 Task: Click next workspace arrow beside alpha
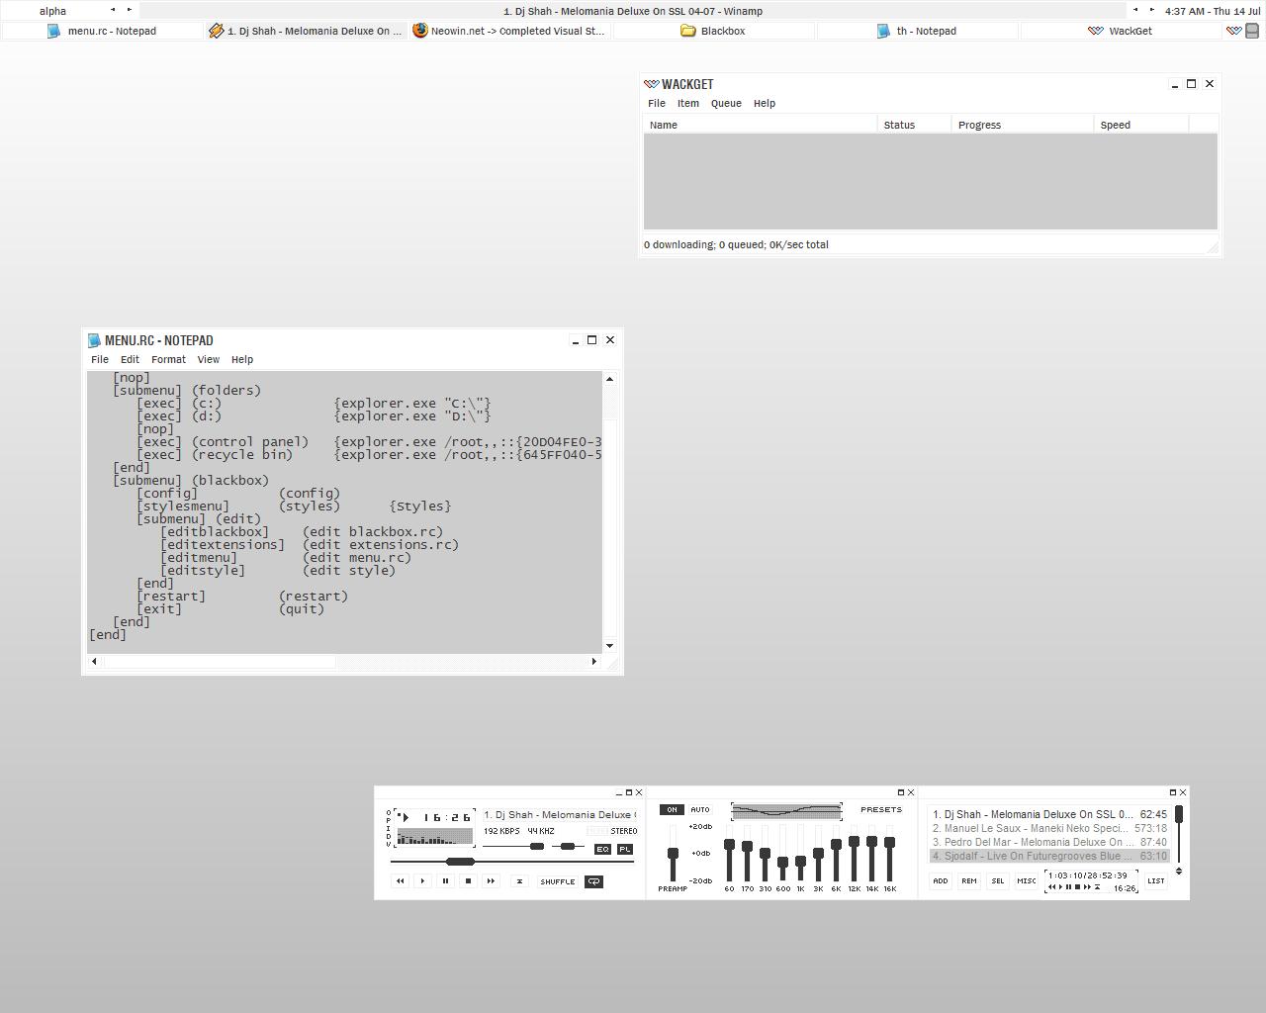point(129,10)
